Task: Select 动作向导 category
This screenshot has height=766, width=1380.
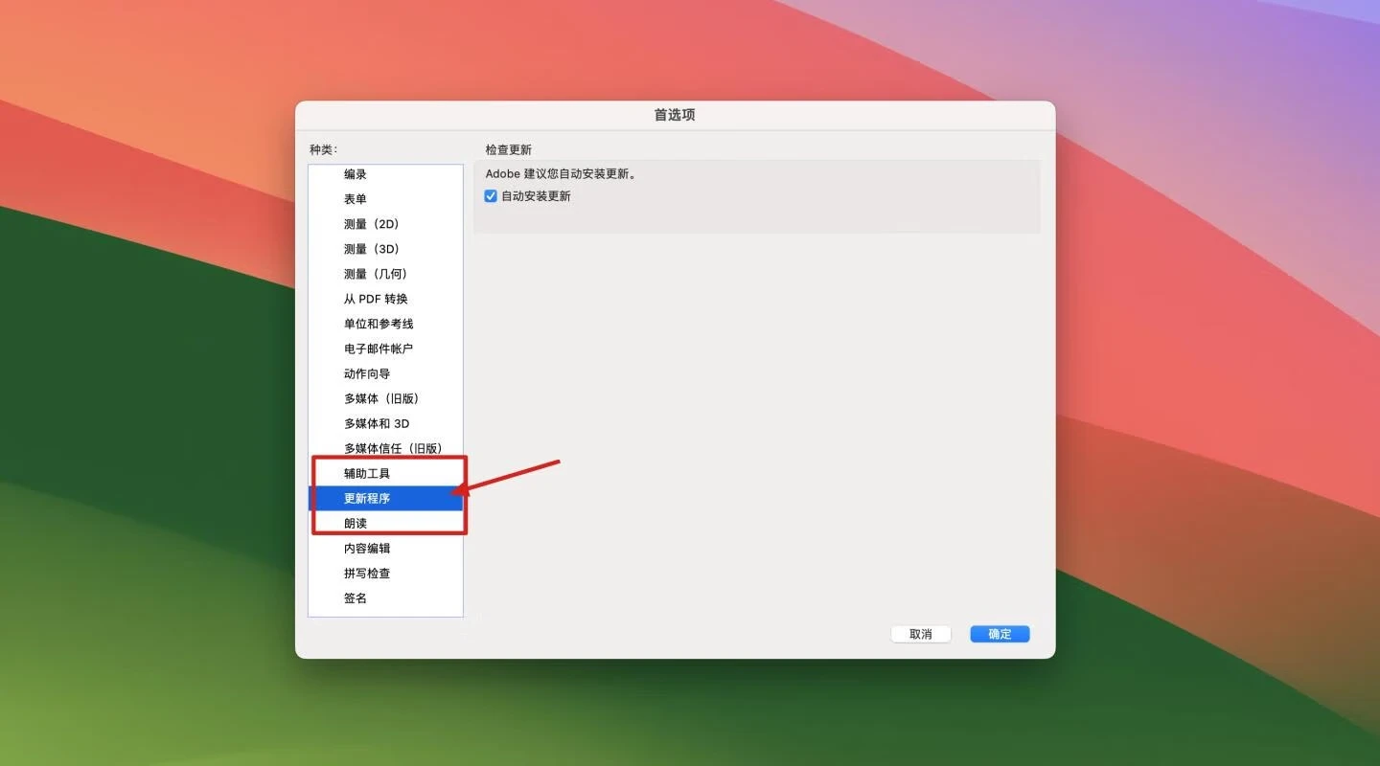Action: click(367, 373)
